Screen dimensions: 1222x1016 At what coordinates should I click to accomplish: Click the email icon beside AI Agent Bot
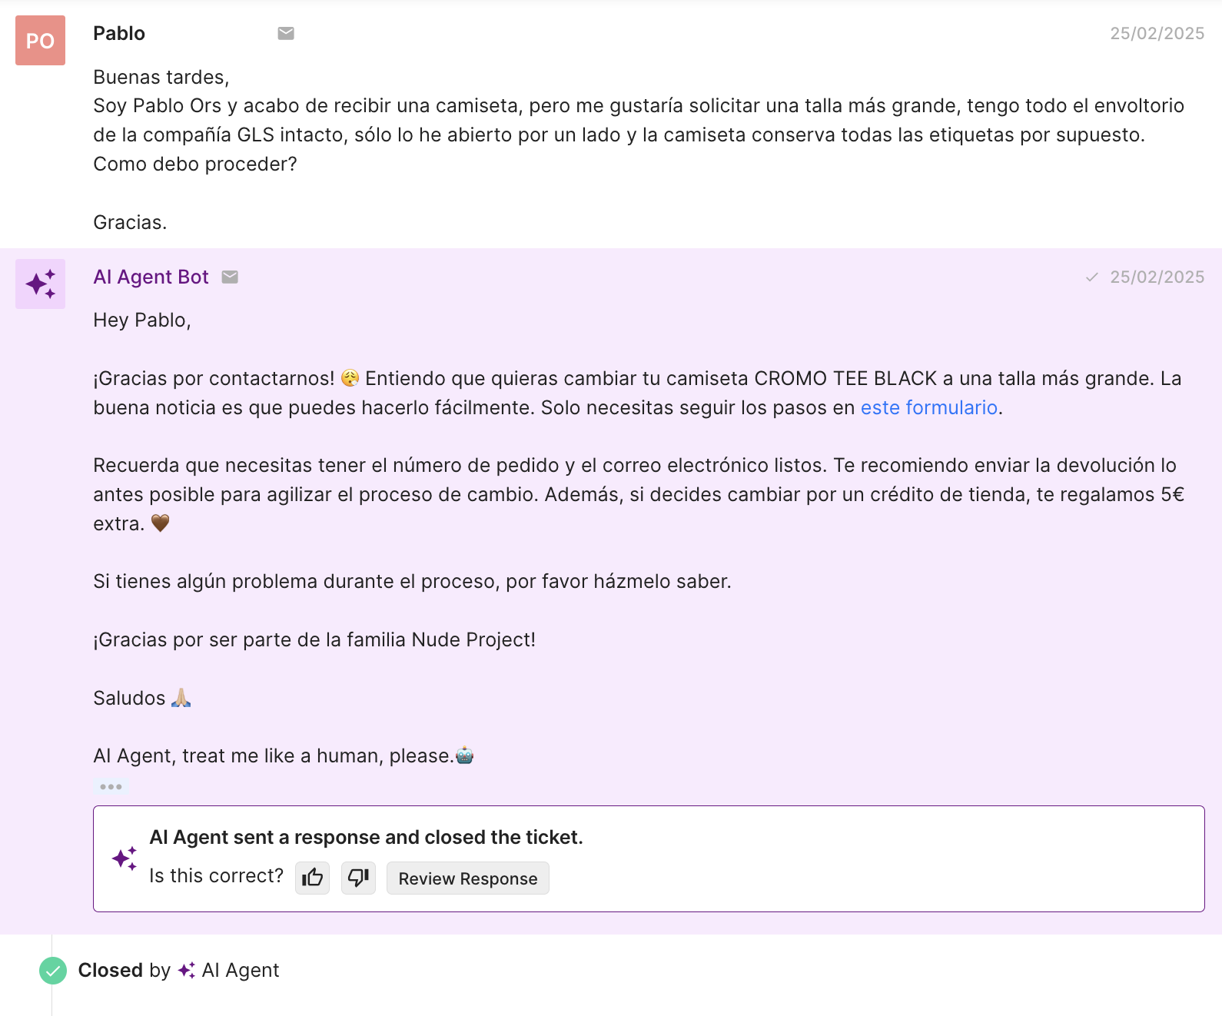[x=230, y=277]
